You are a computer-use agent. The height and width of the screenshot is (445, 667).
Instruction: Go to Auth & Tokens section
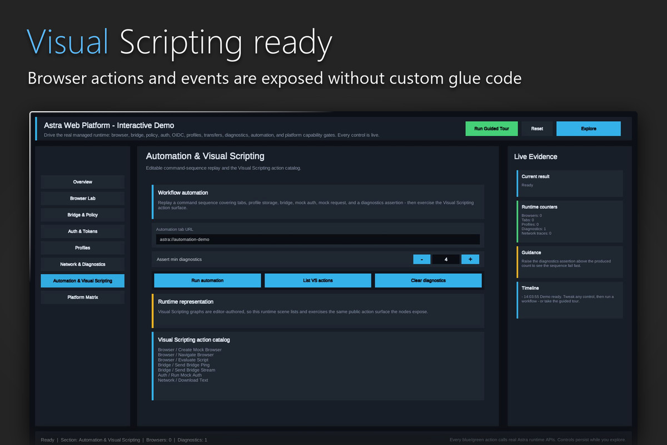click(x=83, y=231)
